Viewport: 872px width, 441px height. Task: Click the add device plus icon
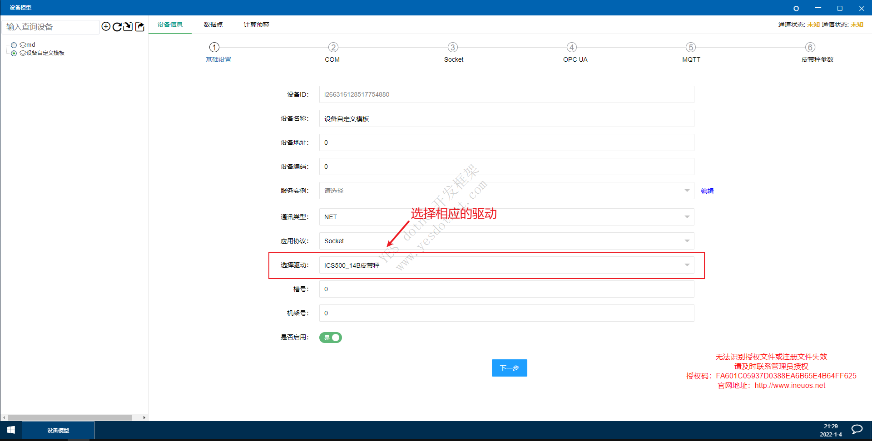click(x=106, y=27)
